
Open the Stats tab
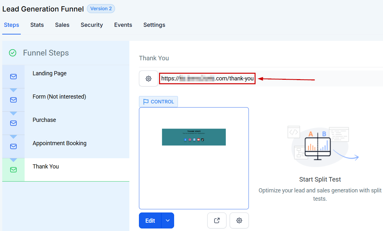(x=37, y=25)
